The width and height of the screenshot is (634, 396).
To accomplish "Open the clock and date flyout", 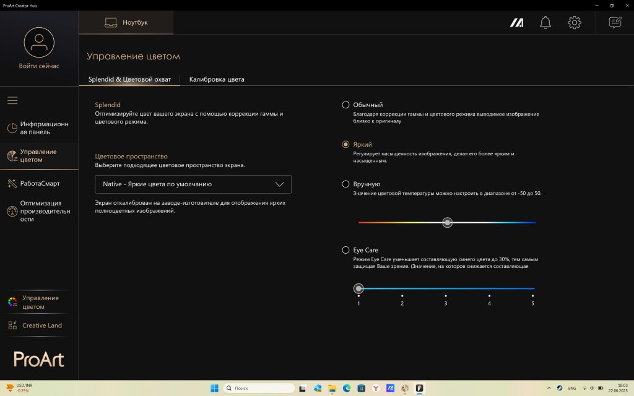I will [x=617, y=388].
